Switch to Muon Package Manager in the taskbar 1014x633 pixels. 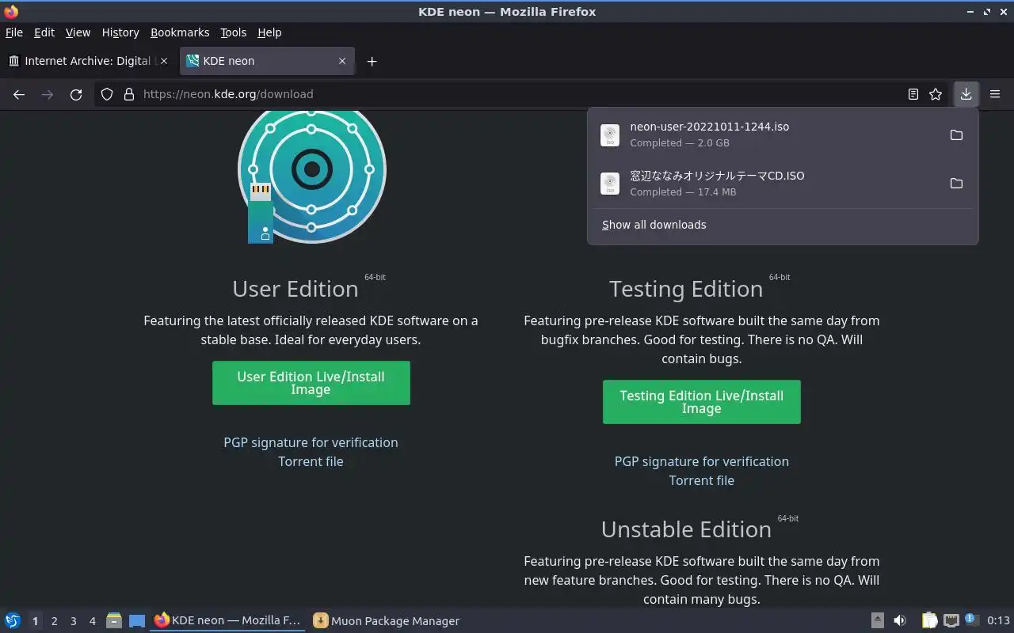387,621
